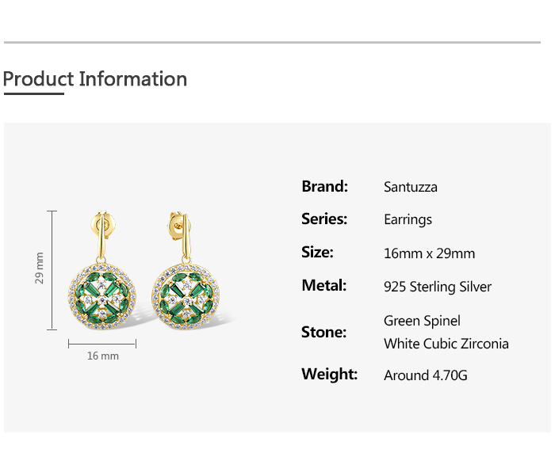Click the White Cubic Zirconia text
Viewport: 555px width, 472px height.
coord(446,344)
